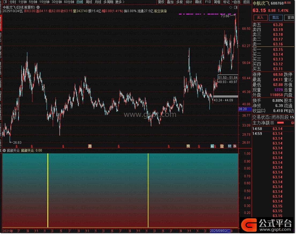The width and height of the screenshot is (296, 234).
Task: Click the 解 marker icon on timeline
Action: [212, 146]
